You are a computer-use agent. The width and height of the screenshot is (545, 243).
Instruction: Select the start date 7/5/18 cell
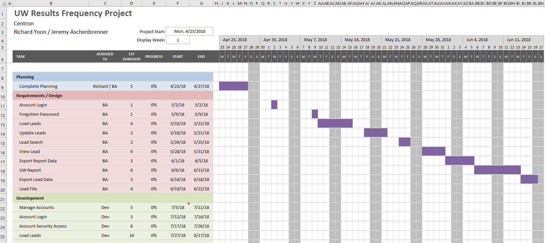pos(178,207)
